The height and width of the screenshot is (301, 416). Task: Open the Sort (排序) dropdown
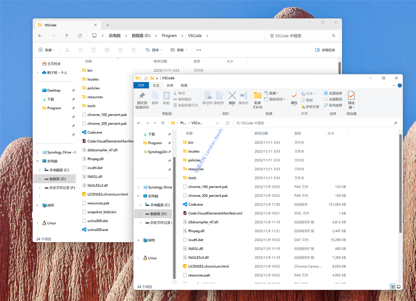[154, 50]
